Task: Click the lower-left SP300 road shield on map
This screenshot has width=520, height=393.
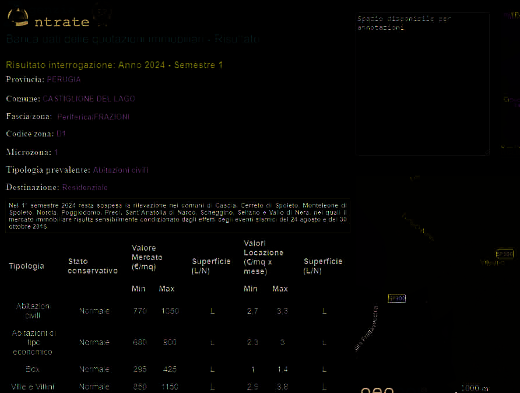Action: pyautogui.click(x=396, y=298)
